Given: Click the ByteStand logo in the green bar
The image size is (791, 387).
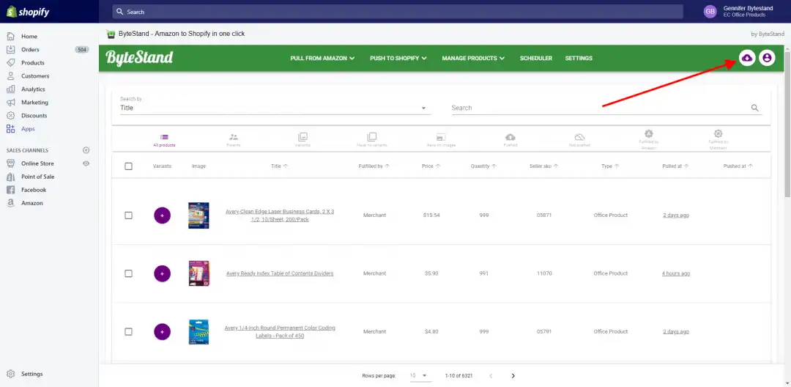Looking at the screenshot, I should tap(139, 58).
